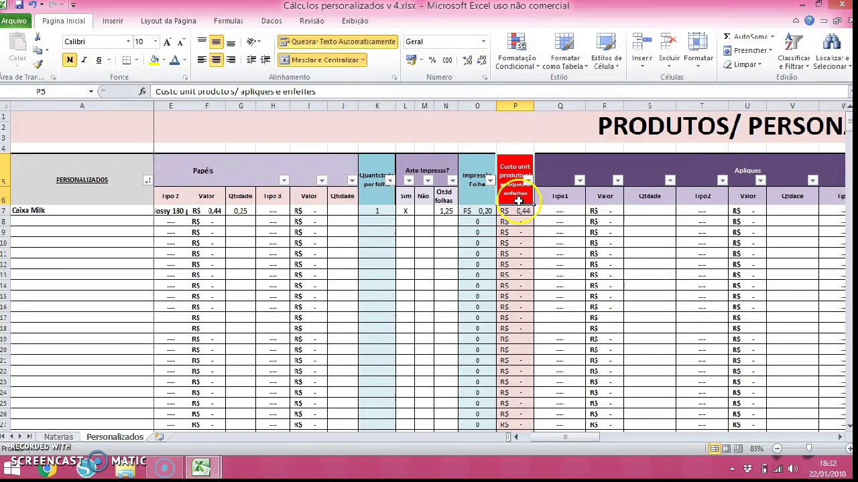Click the accounting currency format icon
Image resolution: width=858 pixels, height=482 pixels.
coord(411,60)
